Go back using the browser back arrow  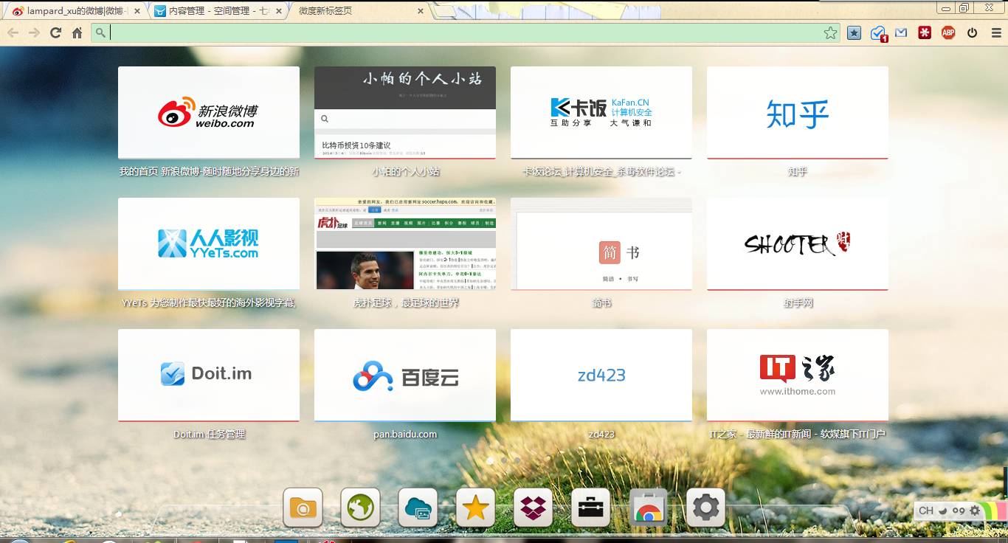pos(13,32)
